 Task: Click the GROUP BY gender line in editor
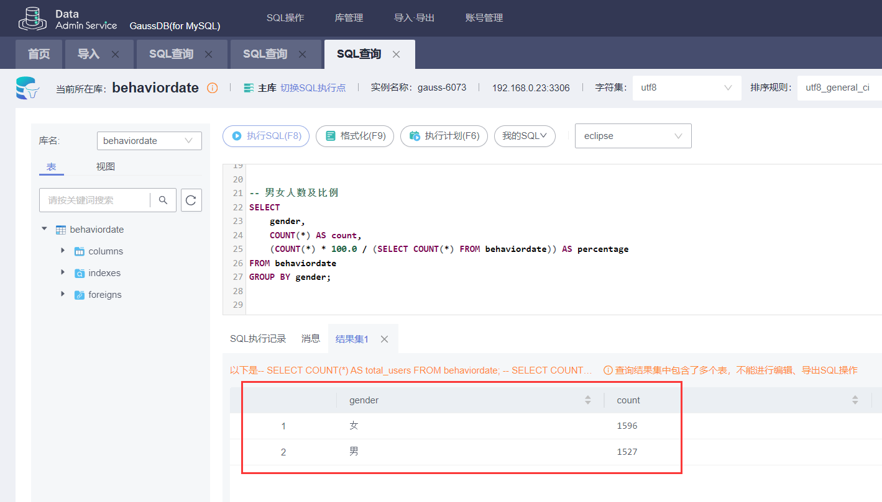(290, 277)
